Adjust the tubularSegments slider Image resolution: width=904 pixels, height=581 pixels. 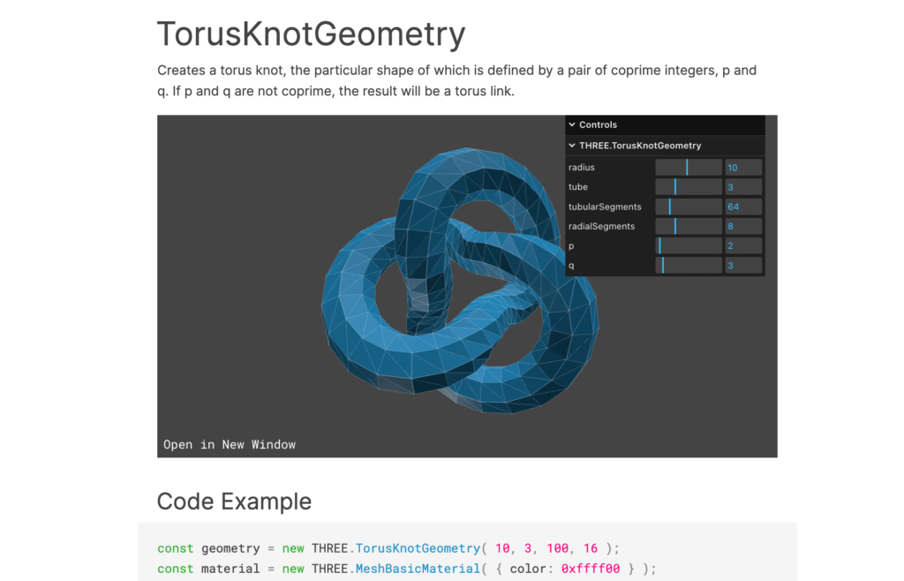pyautogui.click(x=689, y=207)
